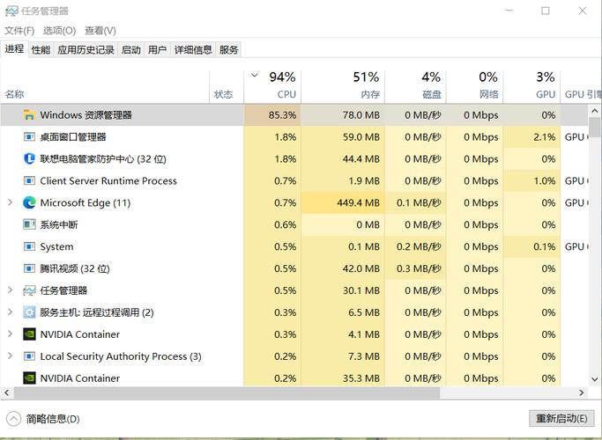Switch to the 用户 tab
Screen dimensions: 602x440
pos(157,49)
